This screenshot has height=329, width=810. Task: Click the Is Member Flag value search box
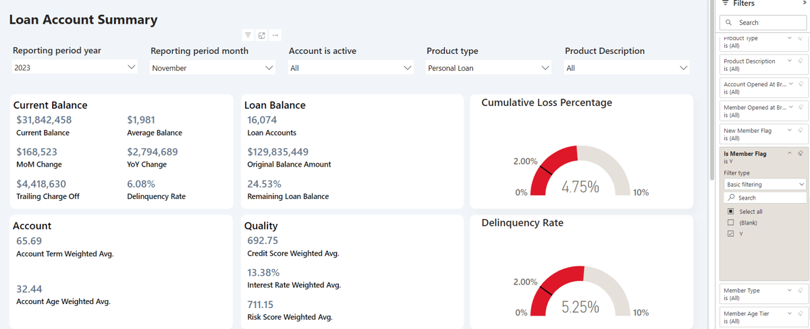[764, 198]
